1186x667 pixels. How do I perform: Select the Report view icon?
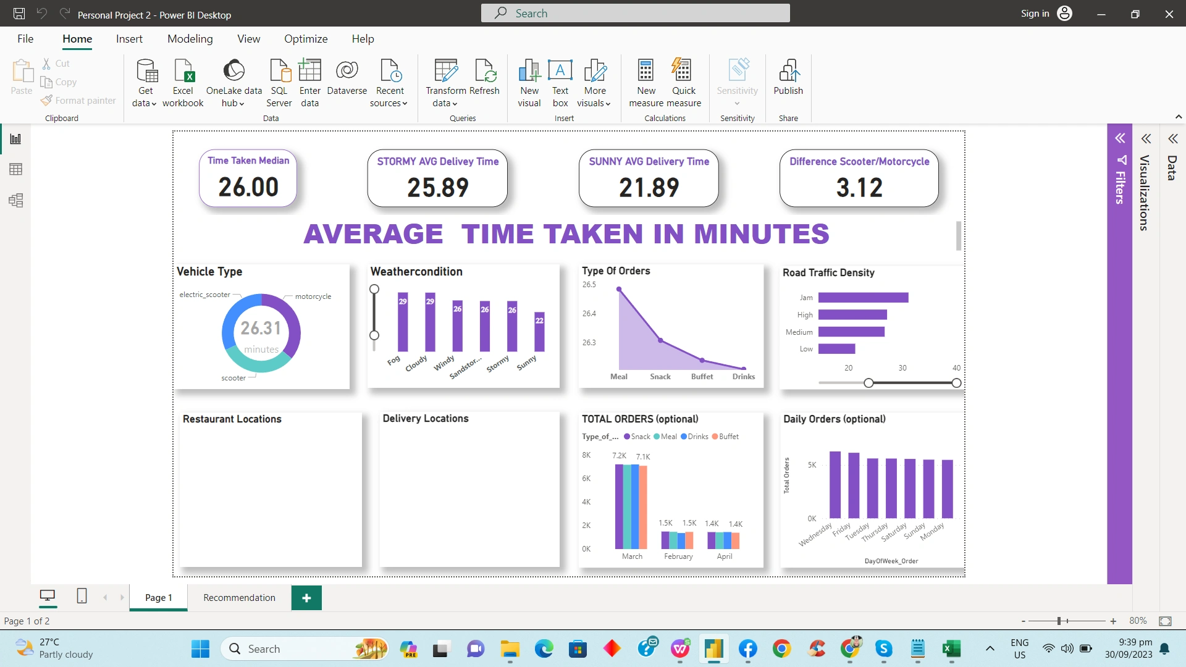click(15, 138)
